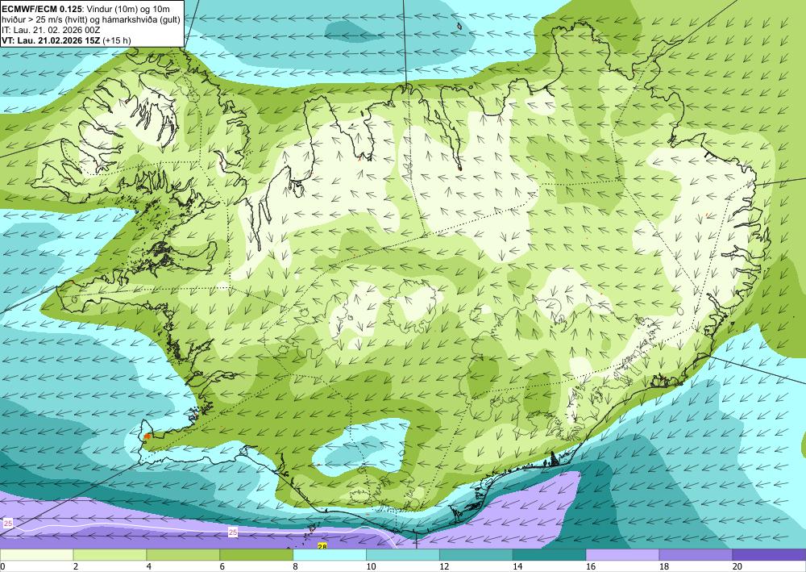Image resolution: width=806 pixels, height=572 pixels.
Task: Click the small island off the north coast
Action: point(459,26)
